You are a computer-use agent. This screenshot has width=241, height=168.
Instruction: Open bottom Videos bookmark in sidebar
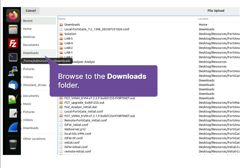coord(38,120)
